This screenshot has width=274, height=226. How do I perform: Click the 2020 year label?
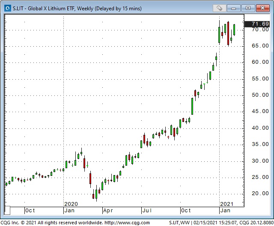(x=71, y=204)
